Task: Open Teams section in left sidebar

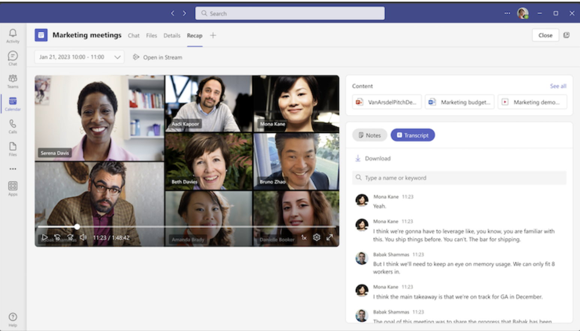Action: [x=13, y=81]
